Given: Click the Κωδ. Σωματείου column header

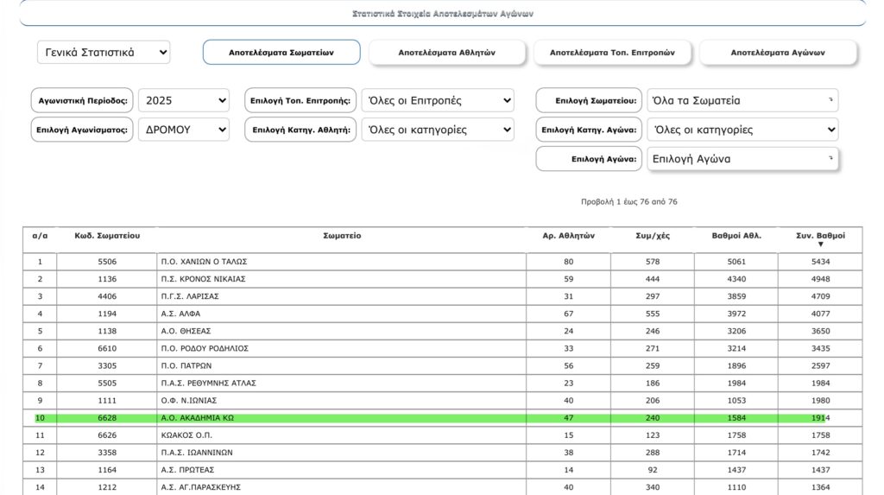Looking at the screenshot, I should (x=107, y=235).
